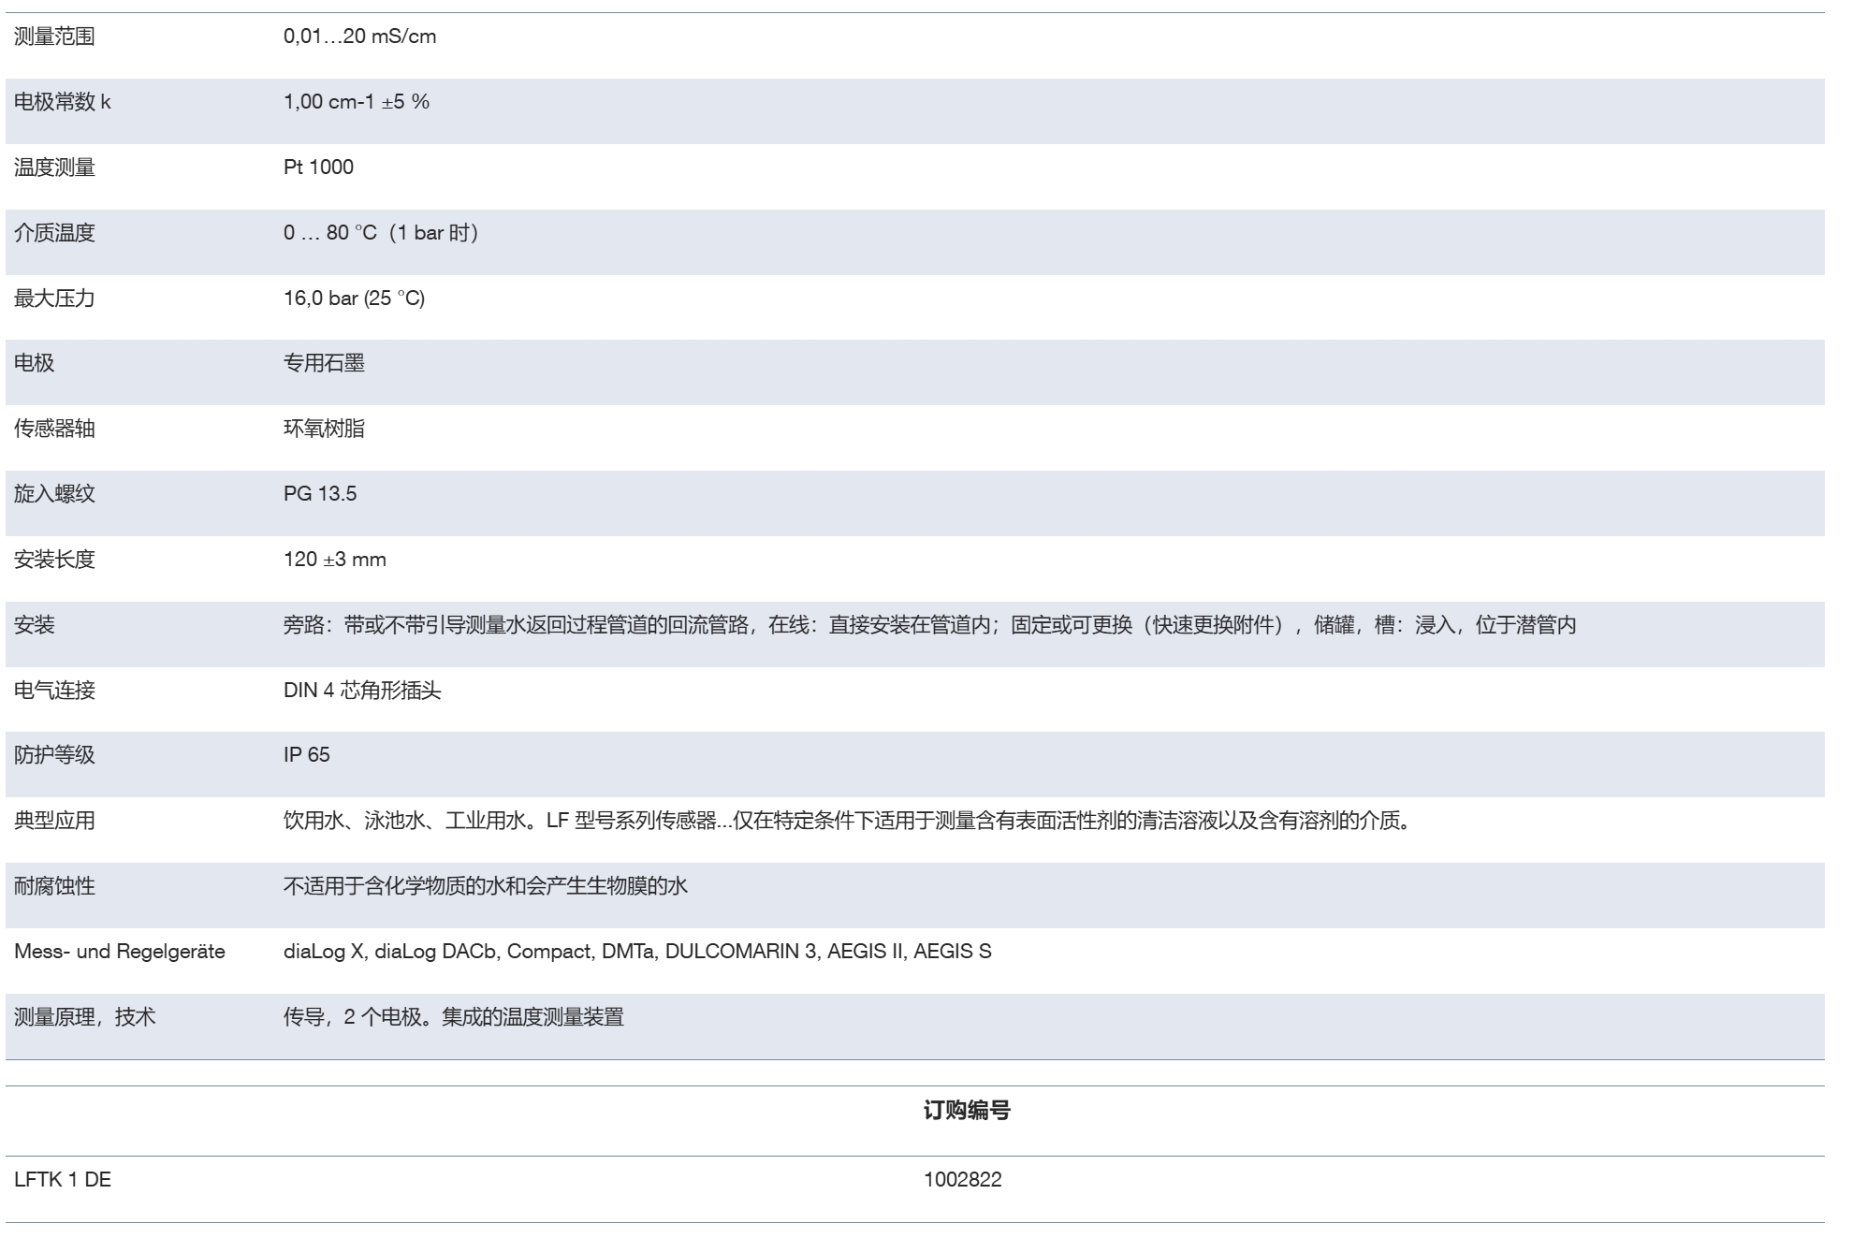Select the 测量原理，技术 label
The image size is (1852, 1238).
[84, 1017]
